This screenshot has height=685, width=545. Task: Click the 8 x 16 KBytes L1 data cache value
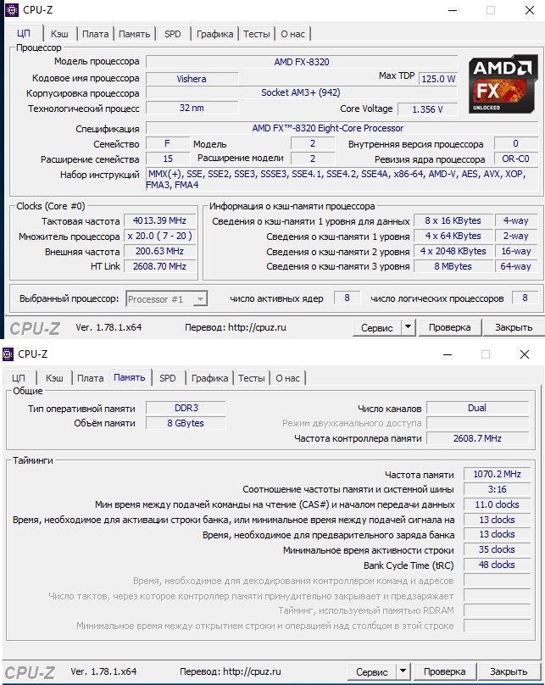[453, 220]
